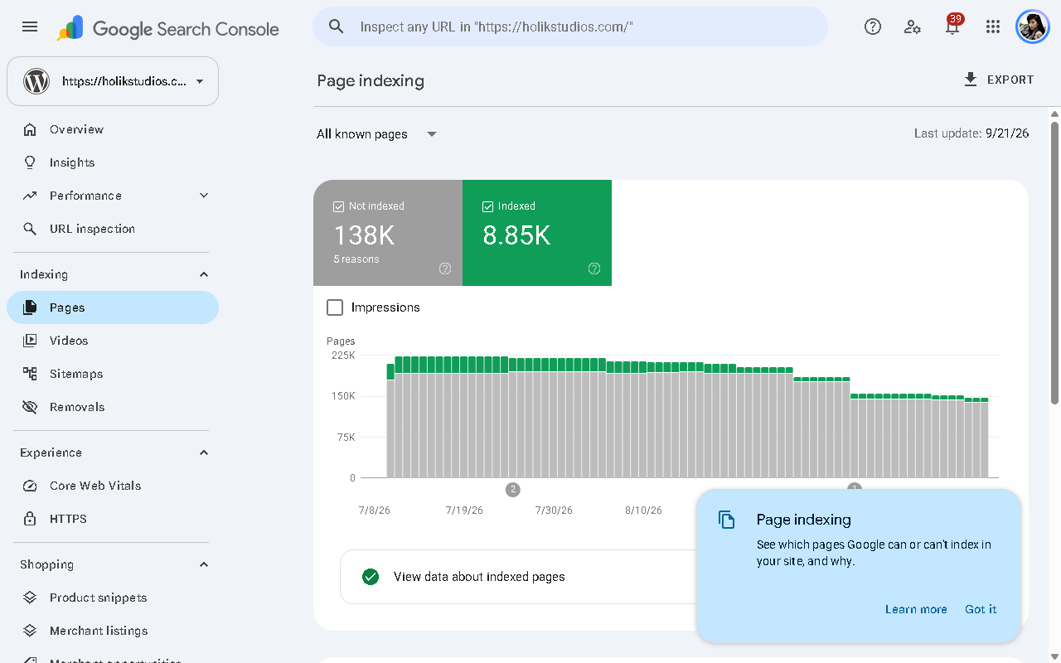This screenshot has height=663, width=1061.
Task: Open Insights in sidebar
Action: coord(113,162)
